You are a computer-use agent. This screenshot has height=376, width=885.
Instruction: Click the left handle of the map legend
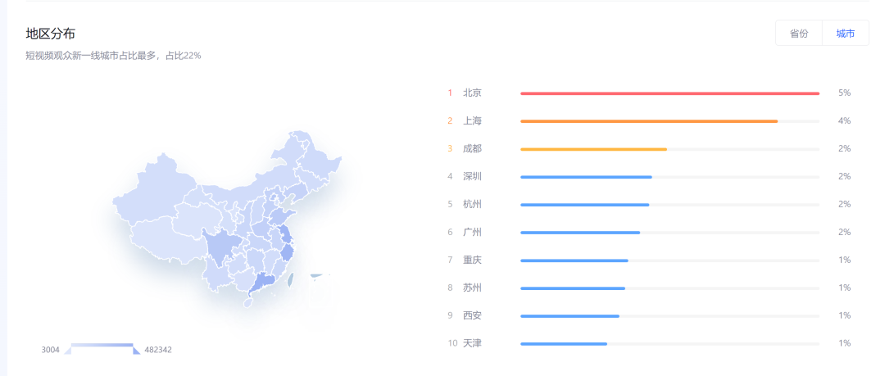(68, 350)
